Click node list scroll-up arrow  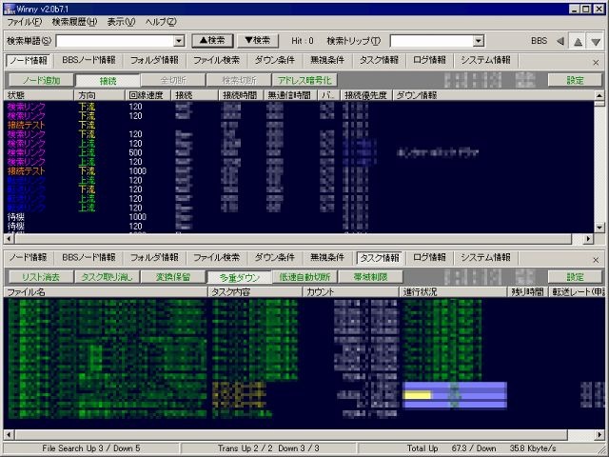[599, 95]
